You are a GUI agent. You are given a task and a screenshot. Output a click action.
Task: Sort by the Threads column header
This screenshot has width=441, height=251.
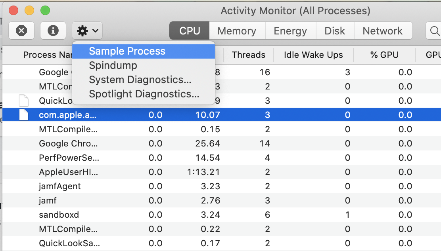(x=248, y=55)
